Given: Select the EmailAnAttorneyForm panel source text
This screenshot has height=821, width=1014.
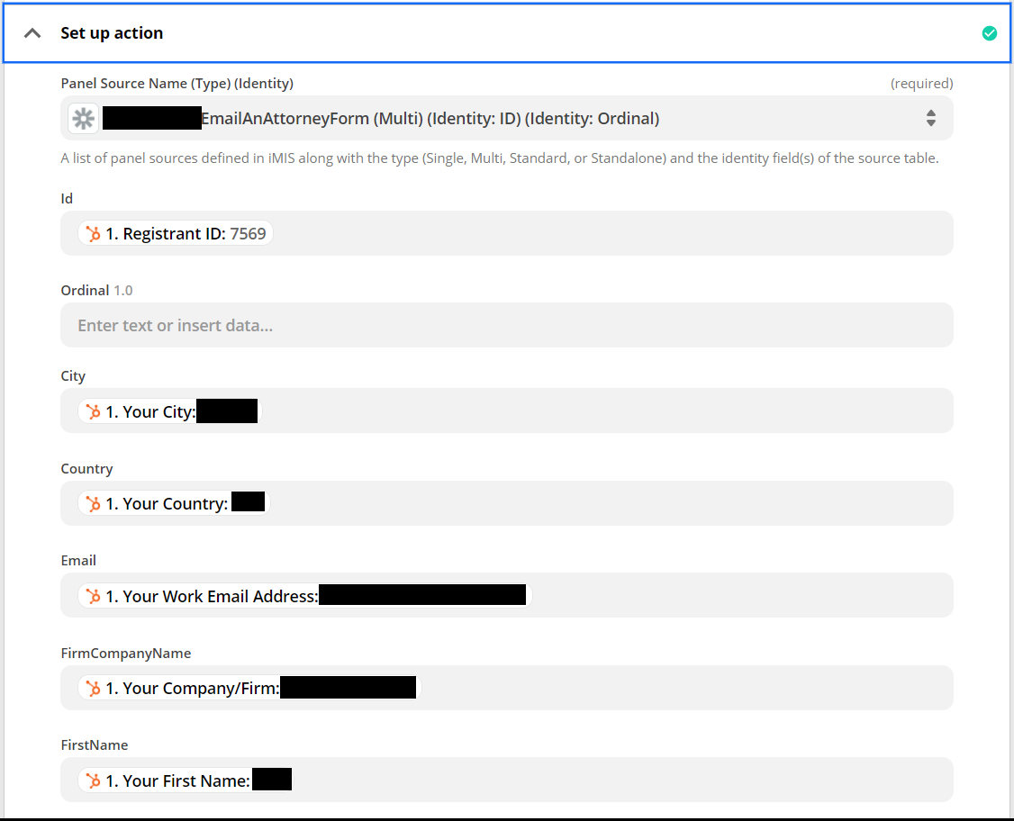Looking at the screenshot, I should point(430,118).
